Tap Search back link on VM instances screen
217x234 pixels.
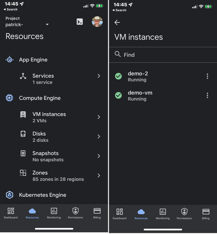point(119,10)
